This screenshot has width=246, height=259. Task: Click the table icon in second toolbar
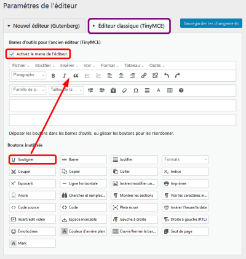click(170, 90)
